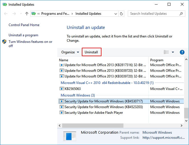Open Uninstall a program link
The image size is (189, 145).
pyautogui.click(x=23, y=35)
